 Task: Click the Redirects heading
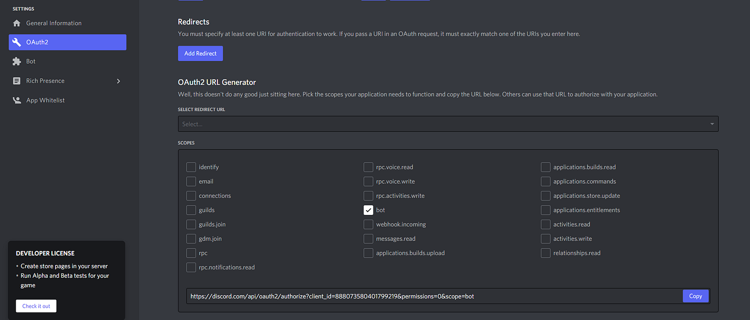coord(193,22)
